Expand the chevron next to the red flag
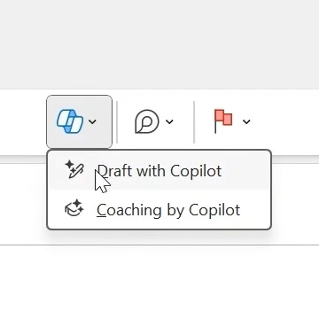This screenshot has width=319, height=319. pos(246,121)
